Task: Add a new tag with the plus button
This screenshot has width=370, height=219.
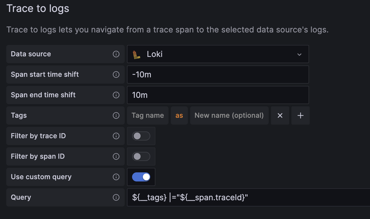Action: [x=300, y=115]
